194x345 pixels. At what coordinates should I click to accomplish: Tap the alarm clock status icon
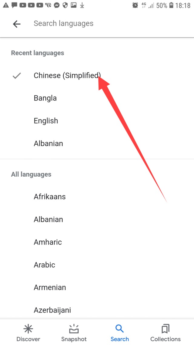pos(135,5)
